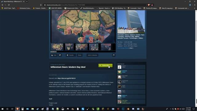Image resolution: width=197 pixels, height=111 pixels.
Task: Click Brave browser taskbar icon
Action: click(18, 109)
